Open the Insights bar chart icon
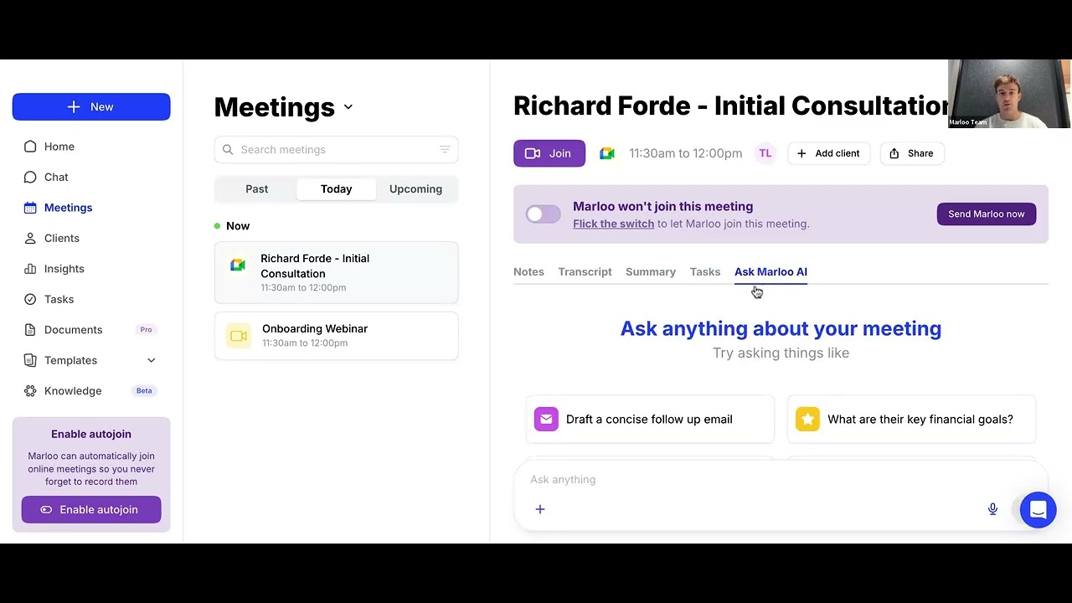The height and width of the screenshot is (603, 1072). tap(30, 269)
